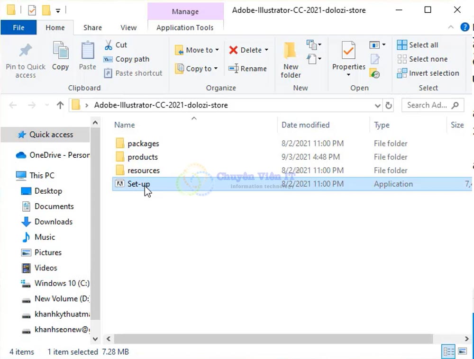474x359 pixels.
Task: Click Select all button
Action: click(418, 45)
